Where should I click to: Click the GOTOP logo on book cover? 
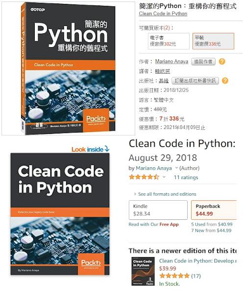[38, 10]
